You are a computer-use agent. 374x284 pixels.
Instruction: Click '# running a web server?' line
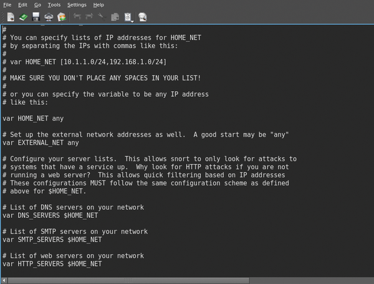pos(144,175)
